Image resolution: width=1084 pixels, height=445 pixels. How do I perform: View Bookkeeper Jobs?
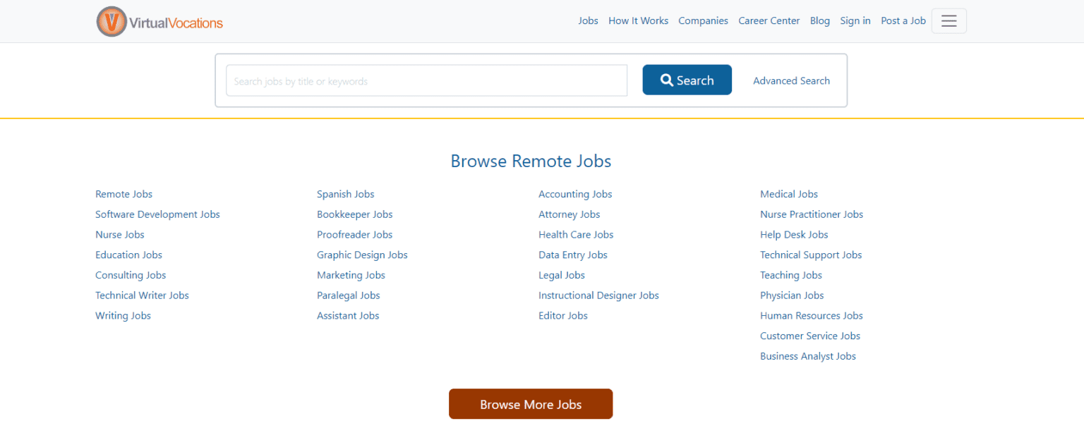point(355,214)
